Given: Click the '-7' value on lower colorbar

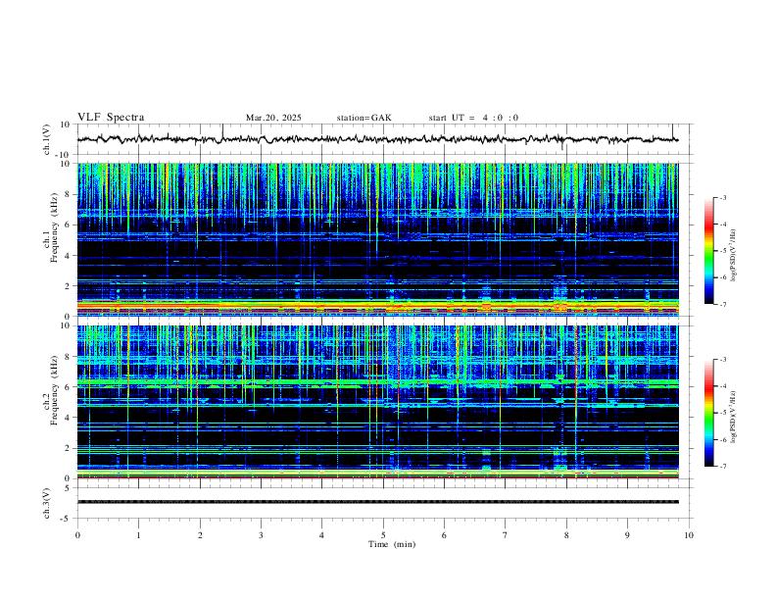Looking at the screenshot, I should click(722, 467).
